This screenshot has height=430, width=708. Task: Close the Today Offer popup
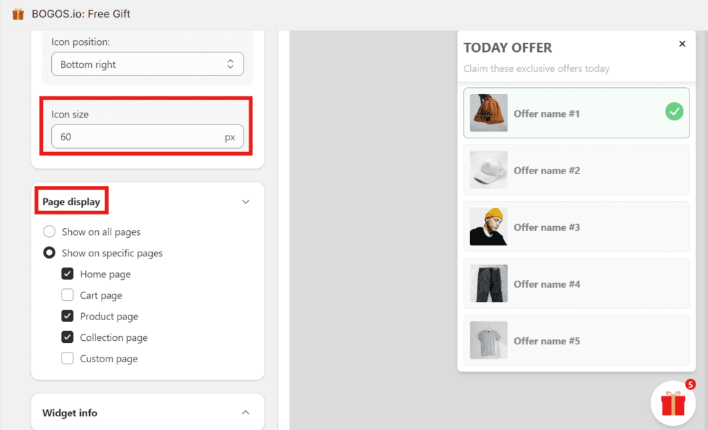click(682, 44)
